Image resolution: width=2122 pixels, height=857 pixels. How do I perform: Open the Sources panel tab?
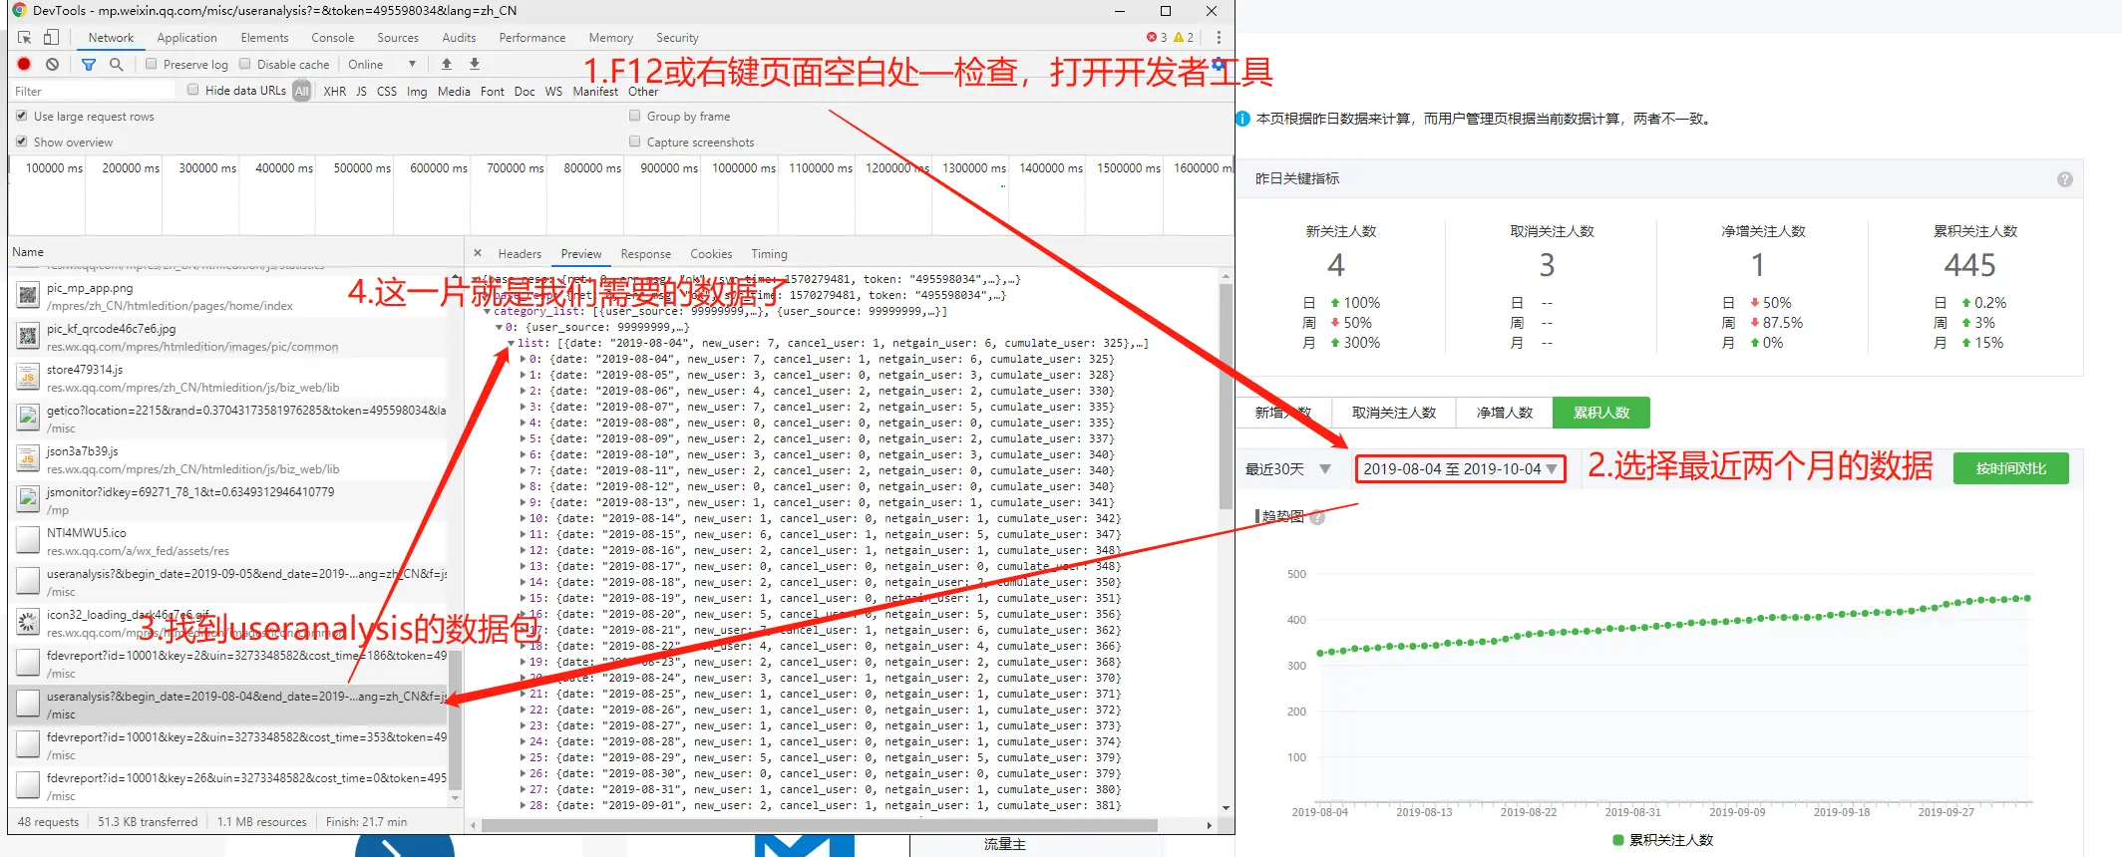(x=398, y=38)
